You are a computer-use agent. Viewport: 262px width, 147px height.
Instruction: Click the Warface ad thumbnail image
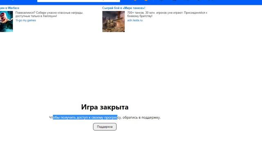pyautogui.click(x=7, y=22)
